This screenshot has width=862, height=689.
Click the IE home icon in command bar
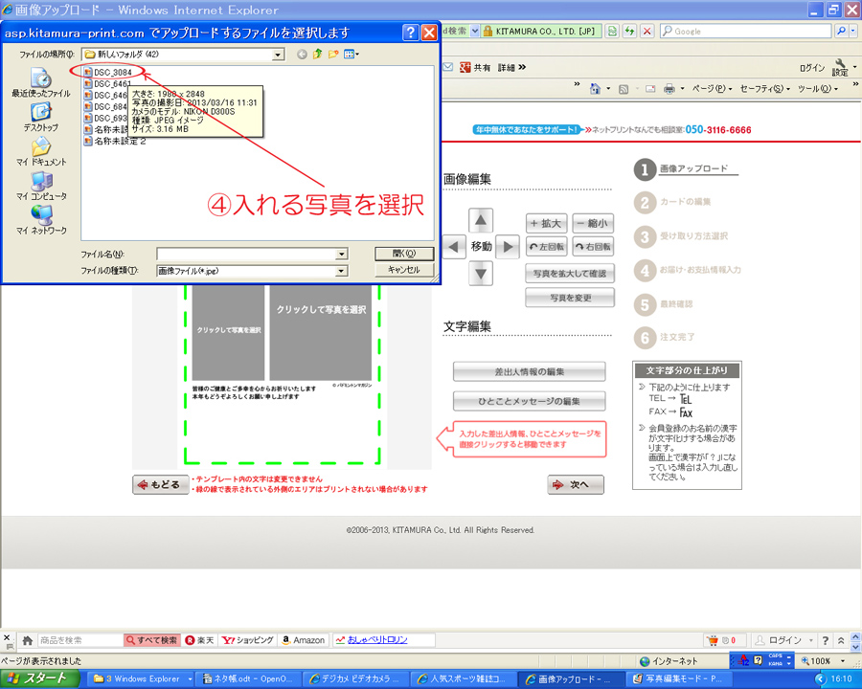pyautogui.click(x=596, y=89)
